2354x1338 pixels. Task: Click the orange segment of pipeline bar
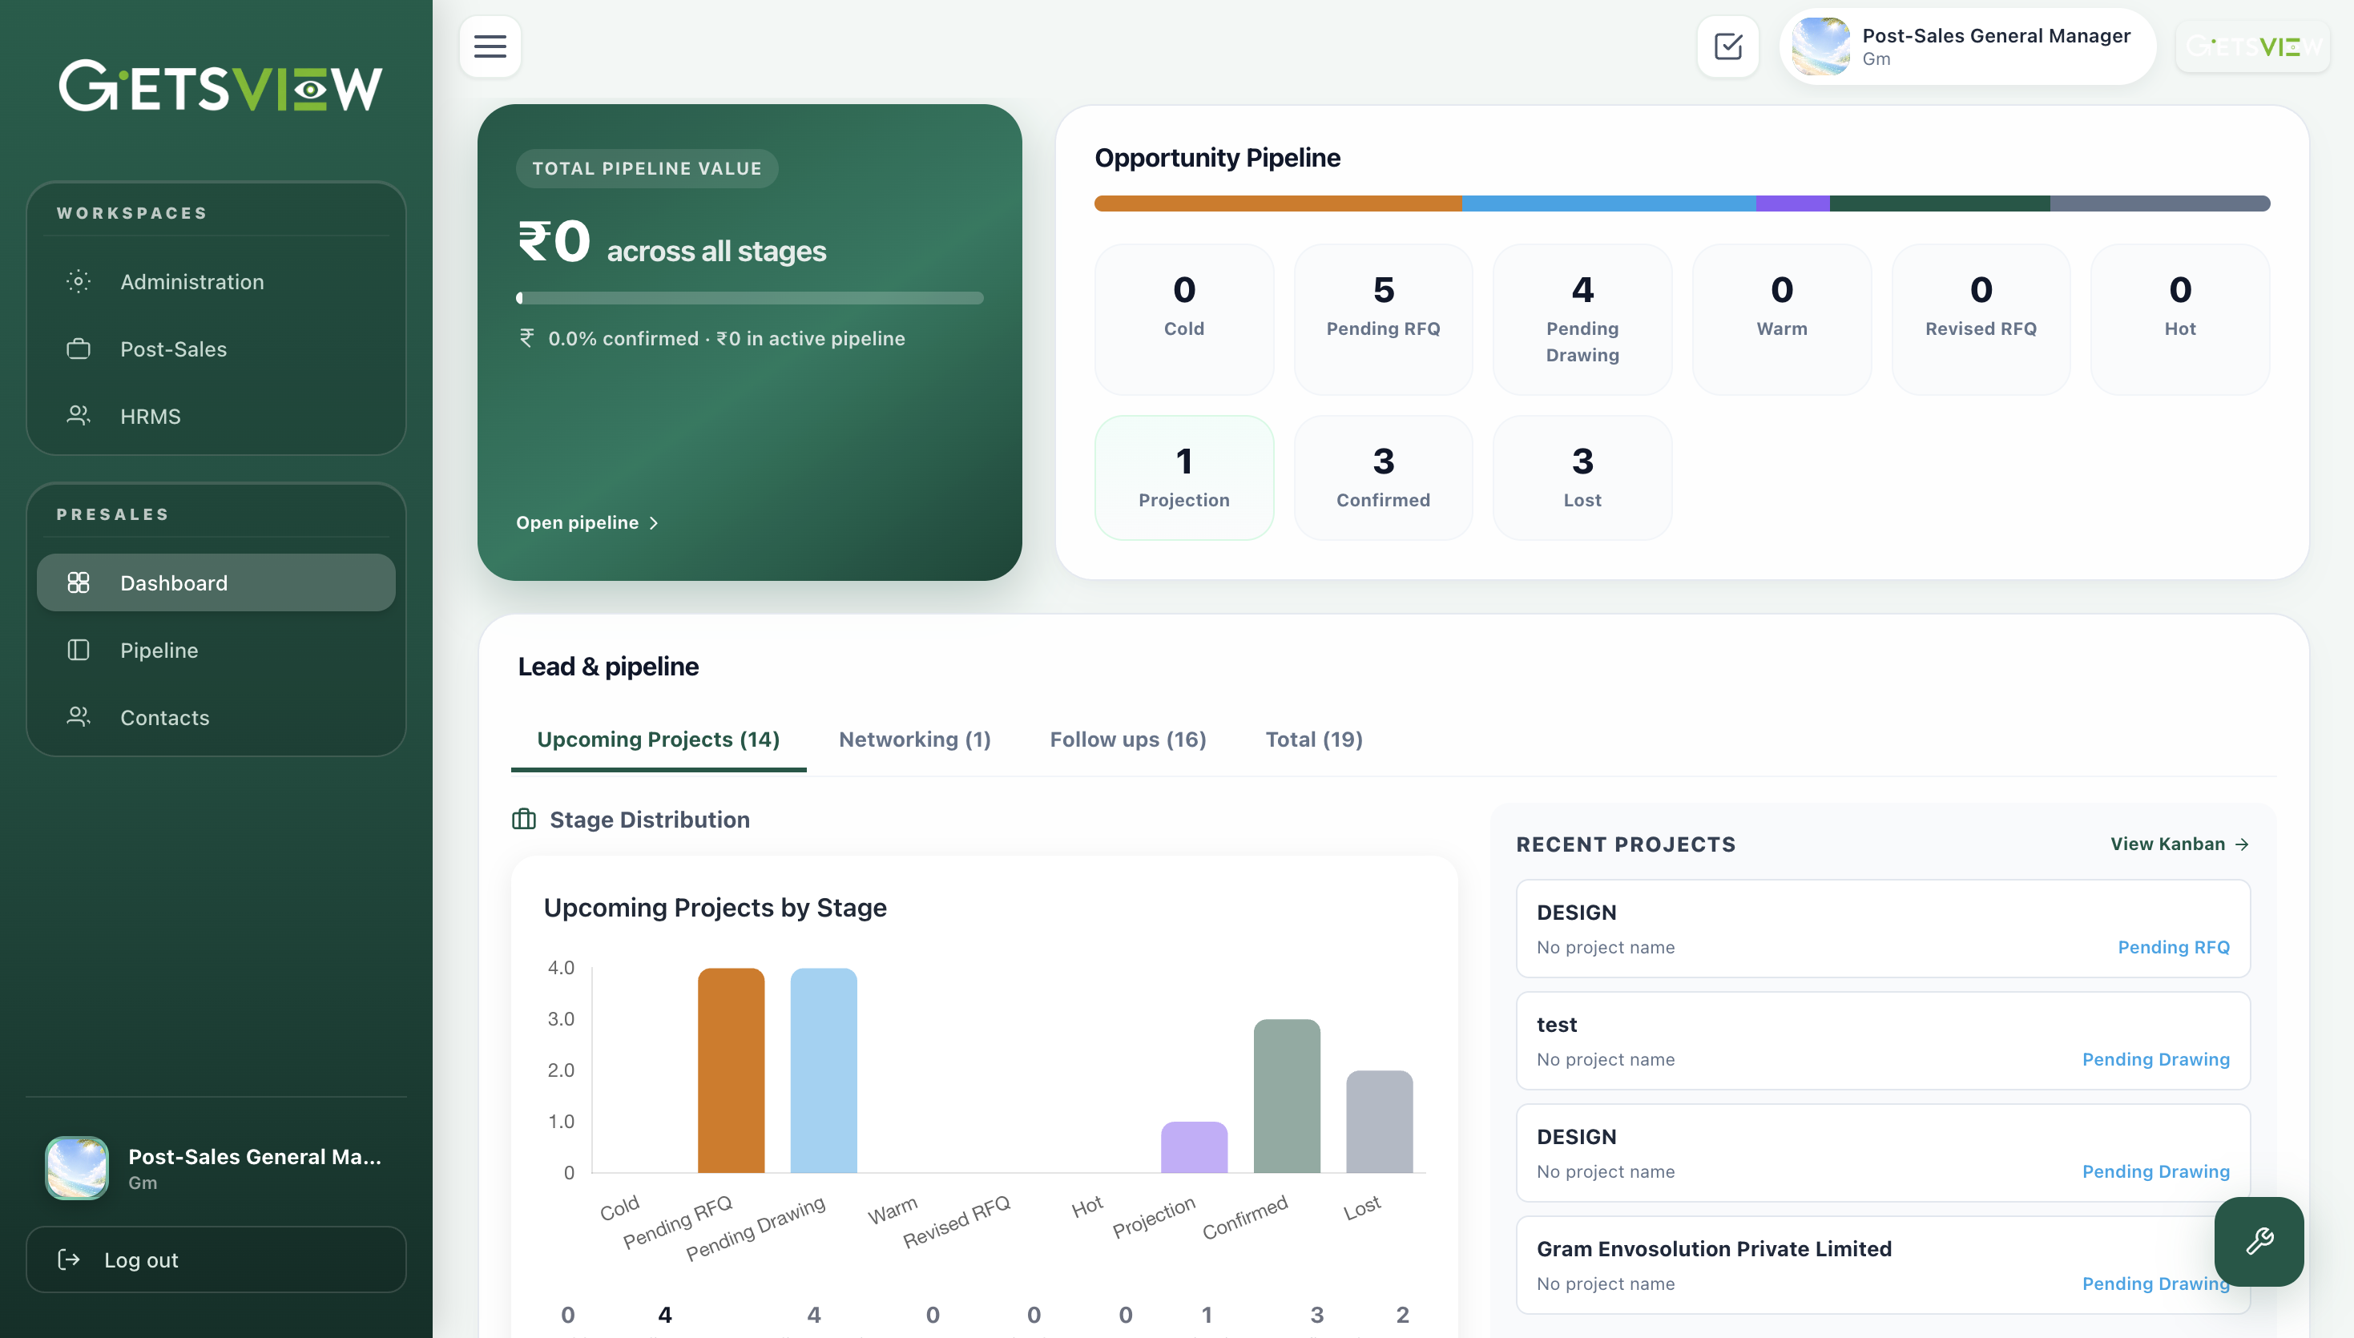pos(1277,203)
